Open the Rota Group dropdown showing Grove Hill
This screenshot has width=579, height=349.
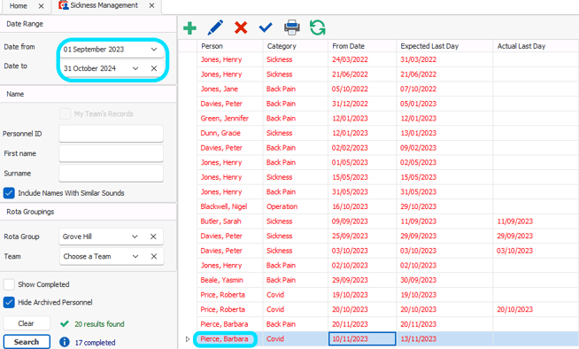click(x=135, y=237)
